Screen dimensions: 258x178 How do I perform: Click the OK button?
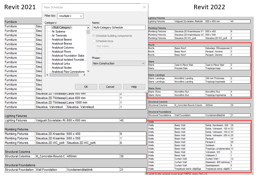pos(86,87)
